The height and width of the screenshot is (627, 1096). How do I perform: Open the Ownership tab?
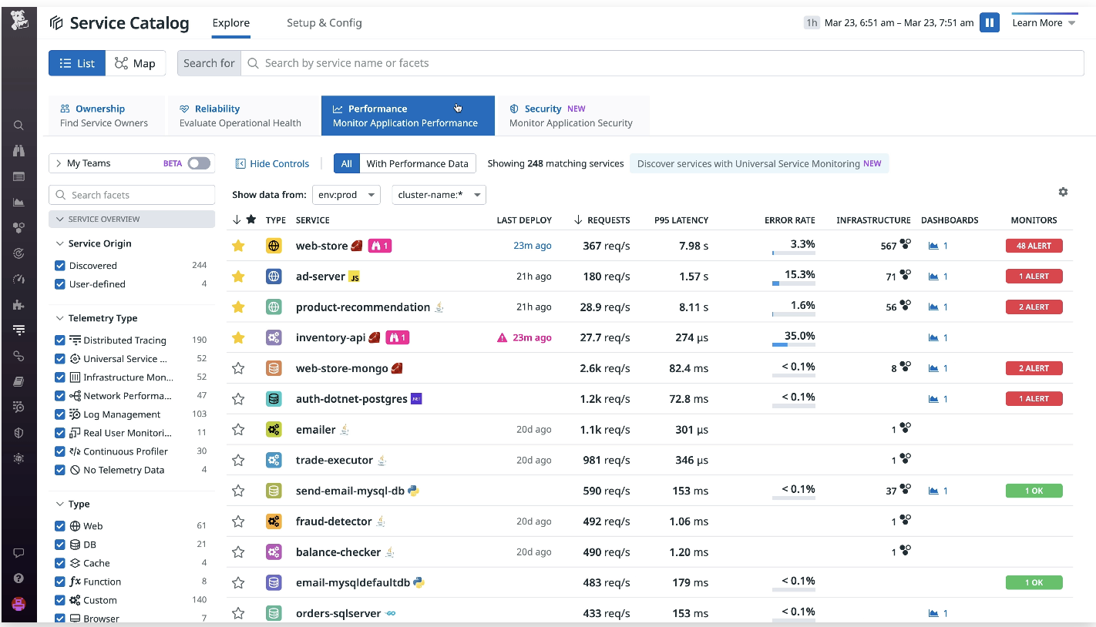tap(106, 116)
